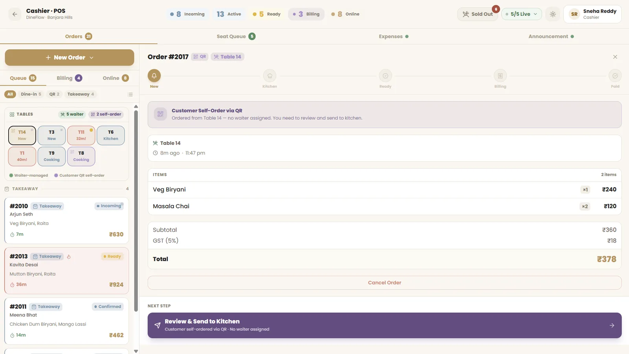Viewport: 629px width, 354px height.
Task: Click the Billing stage receipt icon
Action: point(500,76)
